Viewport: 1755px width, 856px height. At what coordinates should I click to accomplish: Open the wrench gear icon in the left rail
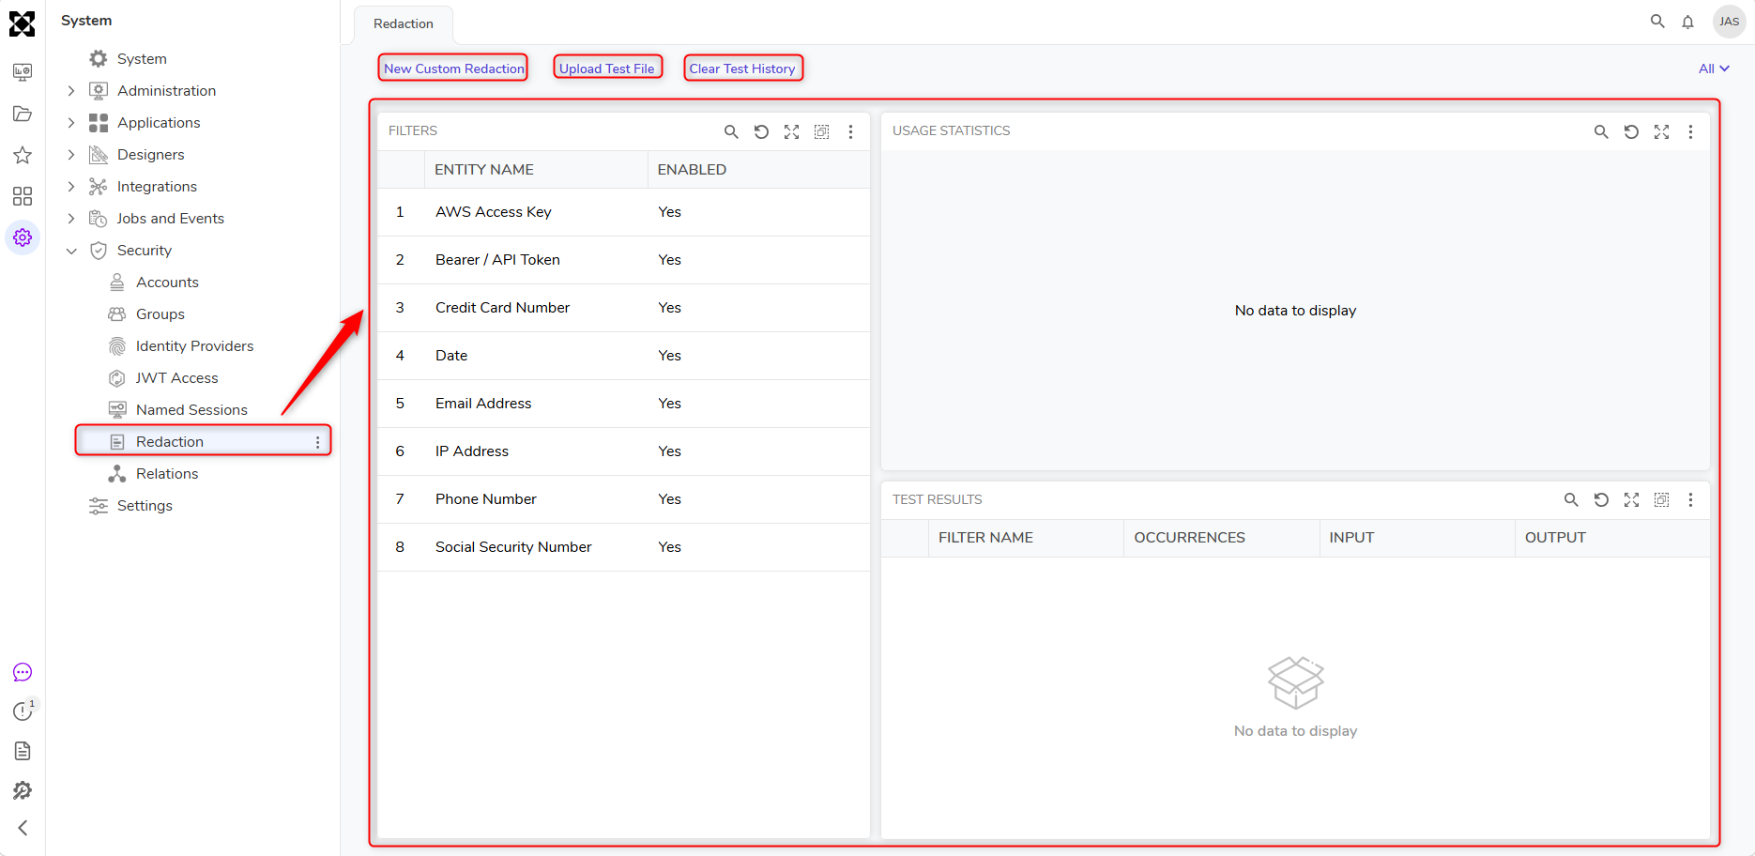tap(23, 790)
